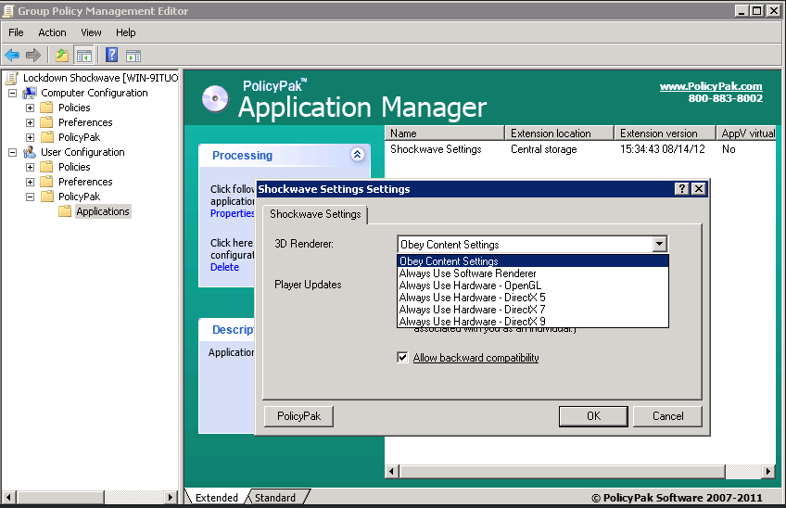Click the Lockdown Shockwave policy scroll icon
The image size is (786, 508).
click(x=11, y=78)
